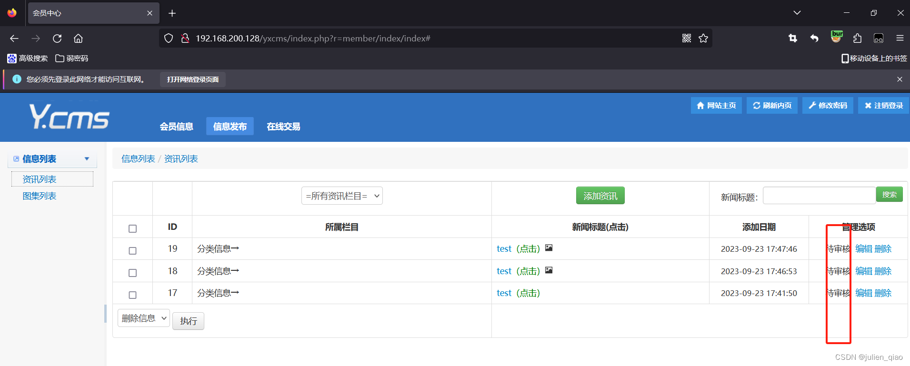
Task: Open the test link in row 19
Action: (x=504, y=249)
